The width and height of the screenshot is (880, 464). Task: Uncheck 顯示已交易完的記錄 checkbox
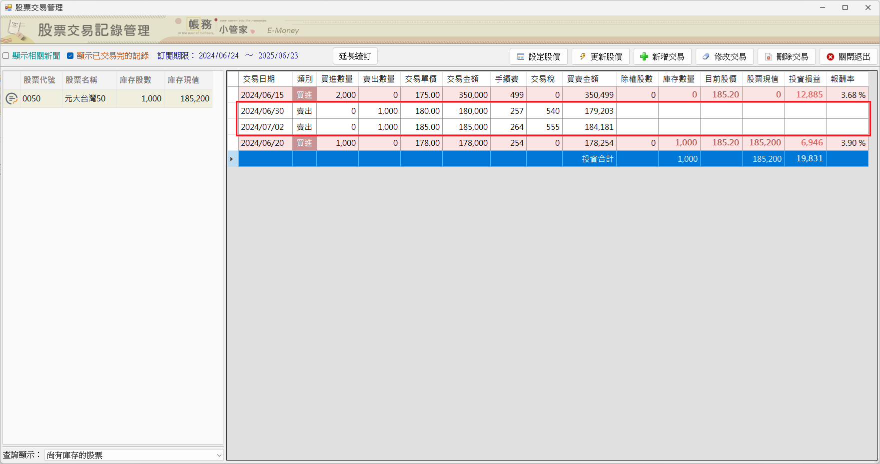pos(70,56)
